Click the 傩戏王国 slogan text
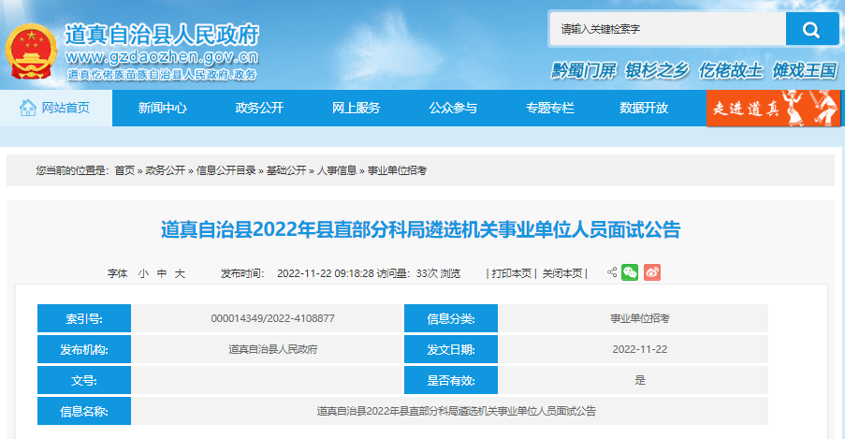 pyautogui.click(x=805, y=70)
